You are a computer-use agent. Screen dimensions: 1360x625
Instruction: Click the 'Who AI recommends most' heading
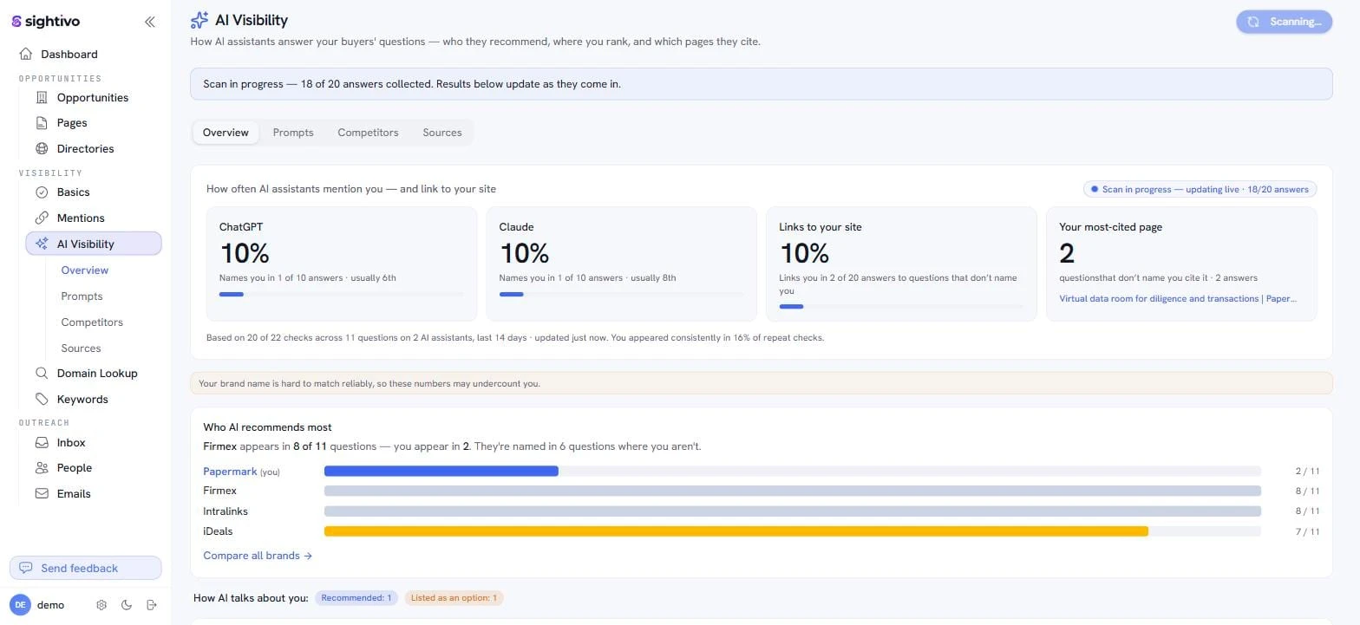click(267, 427)
